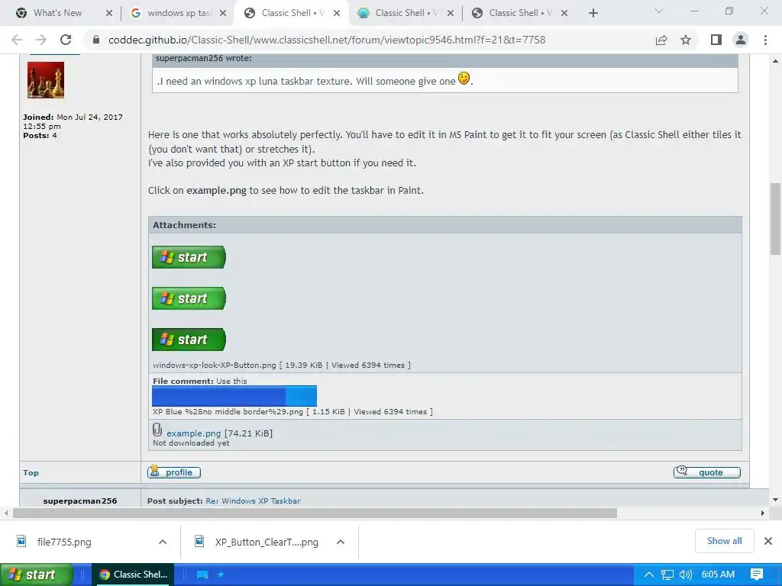Click the horizontal scroll right arrow
This screenshot has width=782, height=586.
click(763, 513)
